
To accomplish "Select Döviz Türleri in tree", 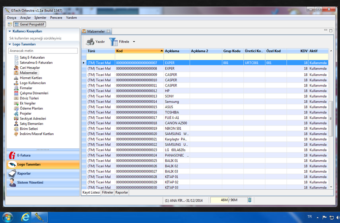I will pos(29,98).
